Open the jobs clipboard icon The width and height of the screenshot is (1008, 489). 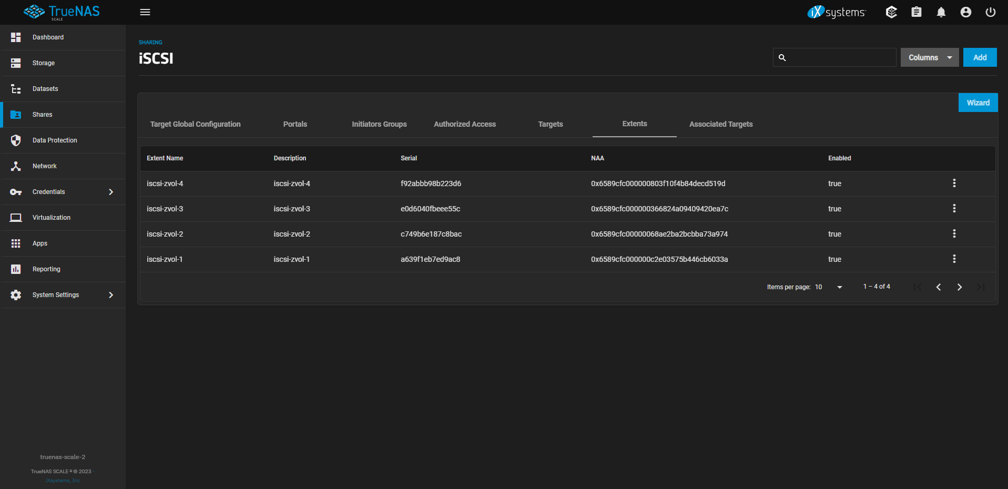point(916,12)
